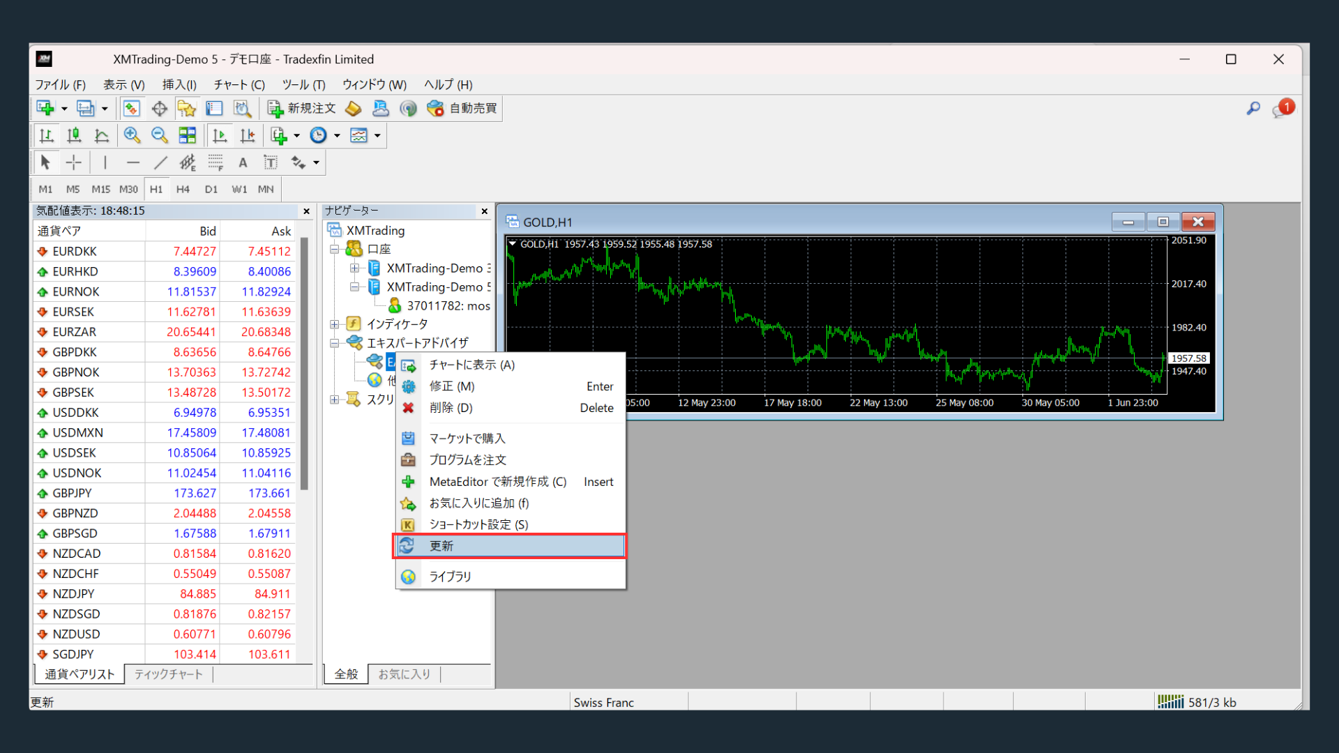
Task: Tile chart windows with grid icon
Action: [188, 135]
